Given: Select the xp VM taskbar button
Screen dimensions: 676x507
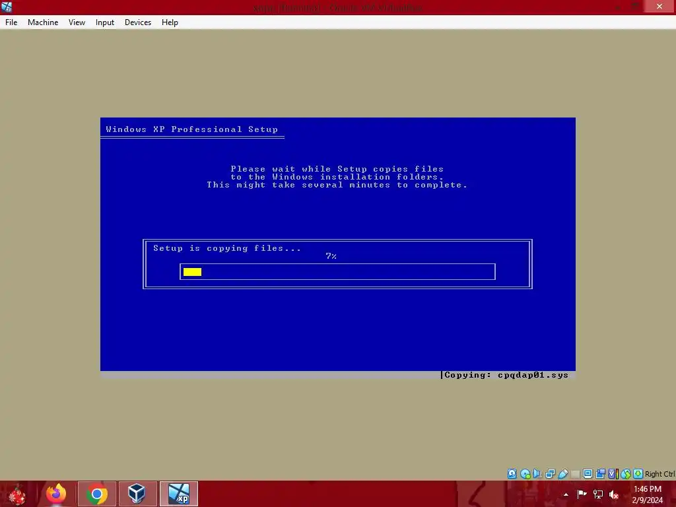Looking at the screenshot, I should [x=179, y=494].
